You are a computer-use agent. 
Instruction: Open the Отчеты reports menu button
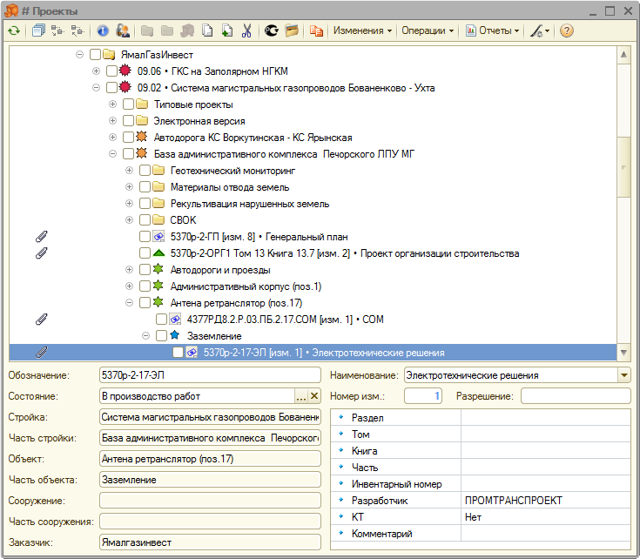coord(493,30)
